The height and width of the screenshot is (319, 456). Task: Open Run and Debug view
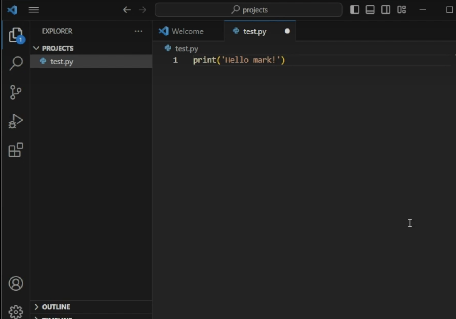point(16,121)
